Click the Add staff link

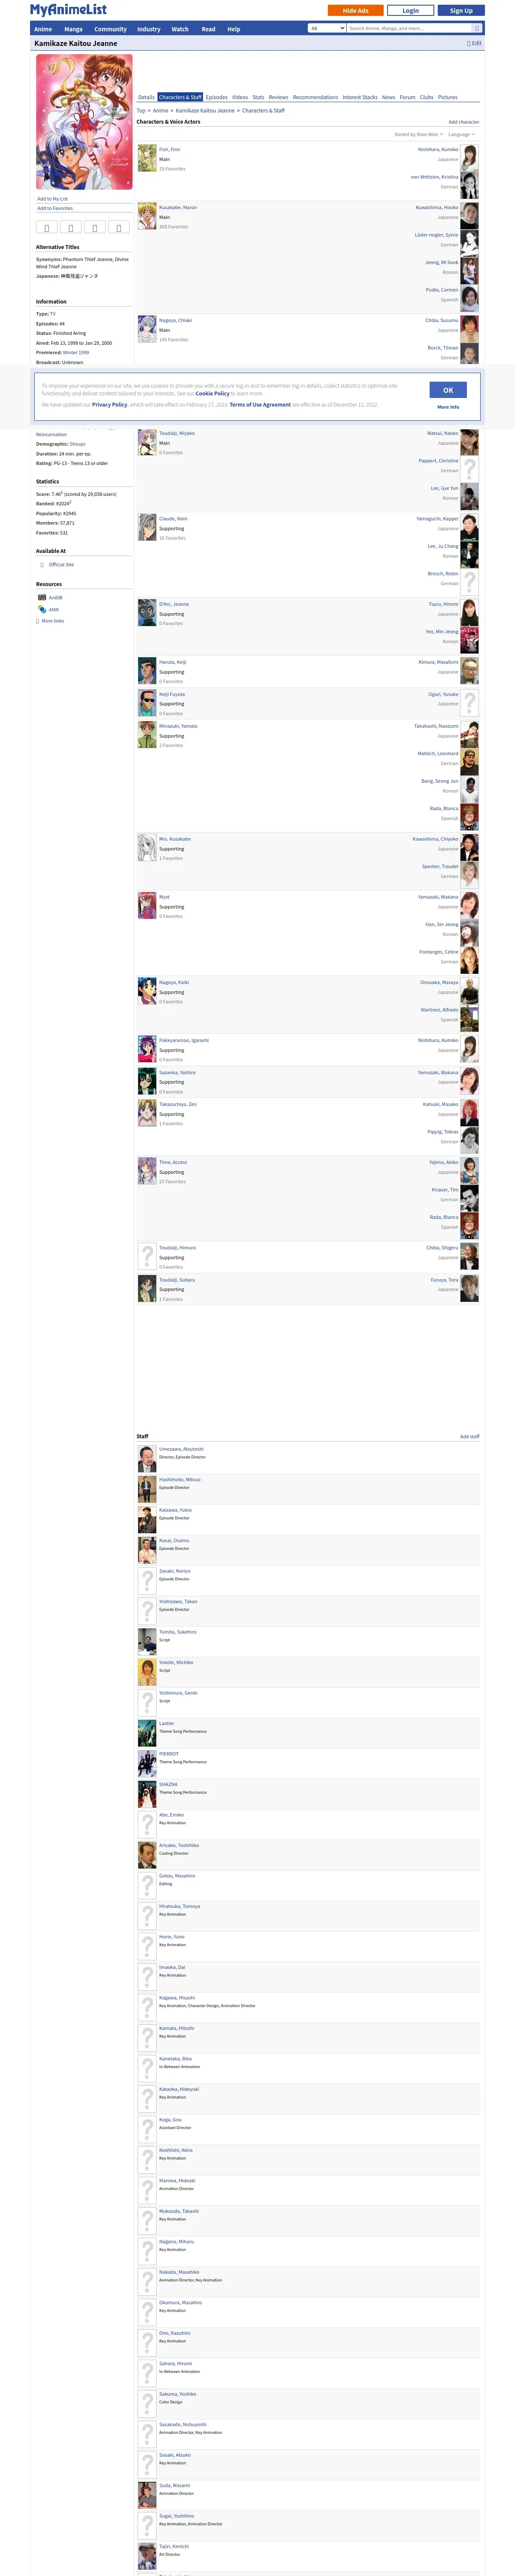click(x=470, y=1436)
